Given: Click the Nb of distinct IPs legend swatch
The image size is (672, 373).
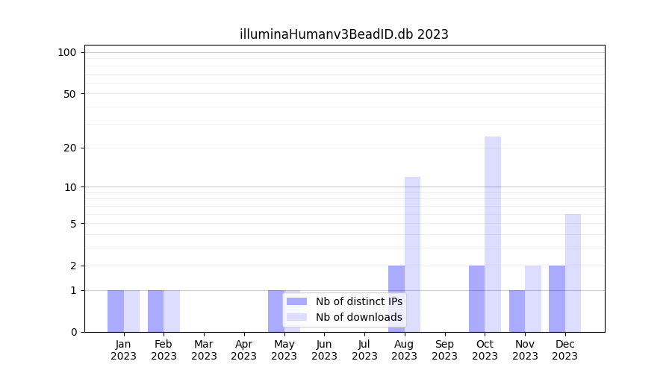Looking at the screenshot, I should pyautogui.click(x=296, y=301).
